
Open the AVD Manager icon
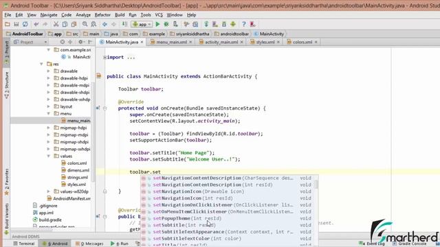(215, 25)
